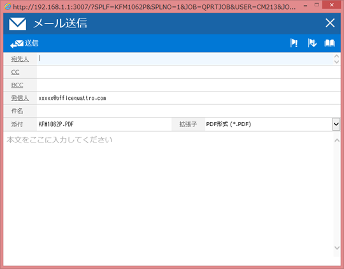
Task: Open the 発信人 sender link
Action: (20, 98)
